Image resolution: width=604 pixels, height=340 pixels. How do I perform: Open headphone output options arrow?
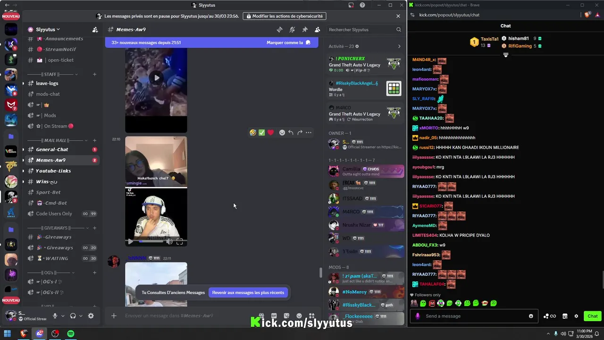coord(81,316)
